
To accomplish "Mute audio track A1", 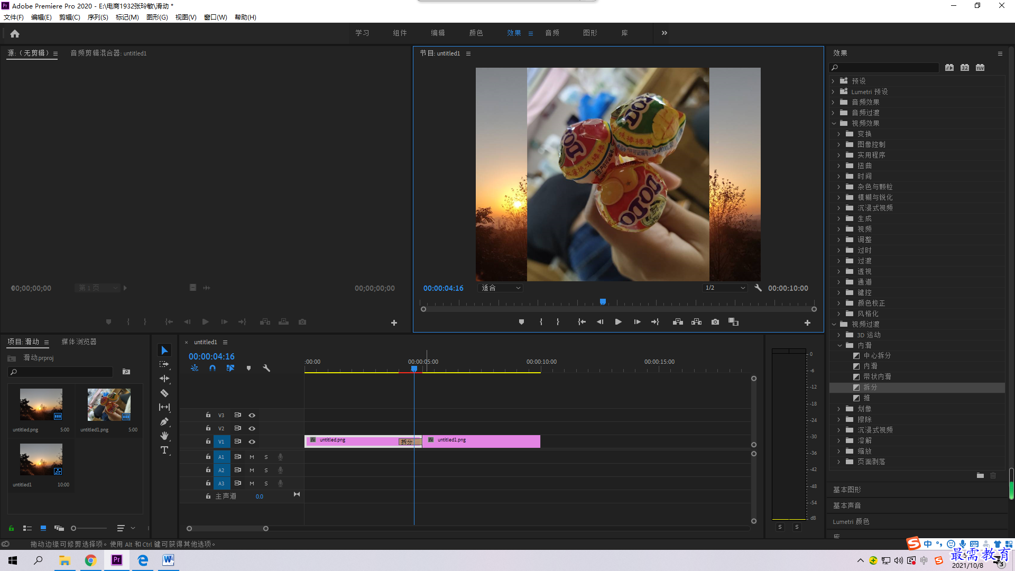I will (x=252, y=457).
